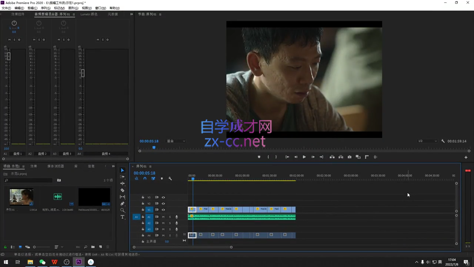This screenshot has width=474, height=267.
Task: Click the project search input field
Action: coord(29,180)
